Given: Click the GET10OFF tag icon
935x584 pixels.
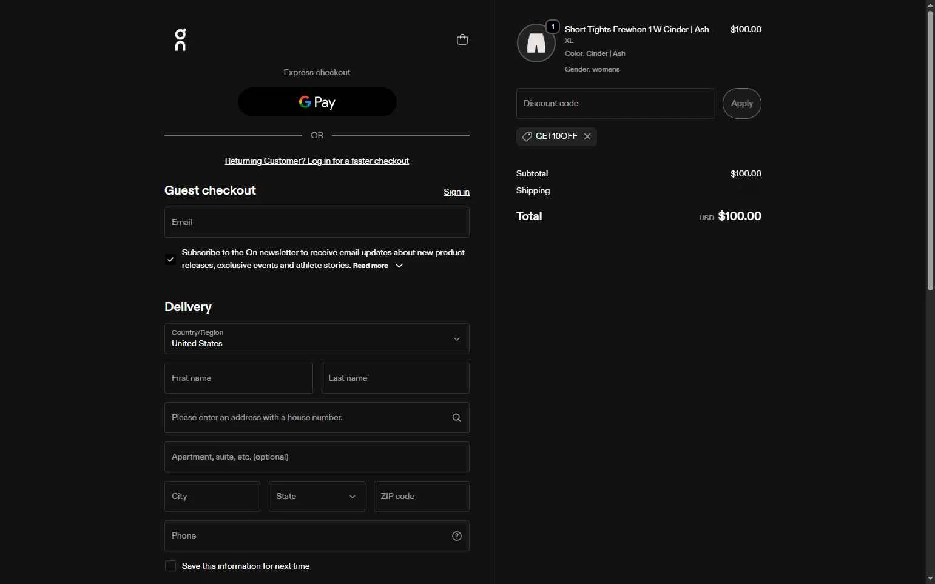Looking at the screenshot, I should click(527, 136).
